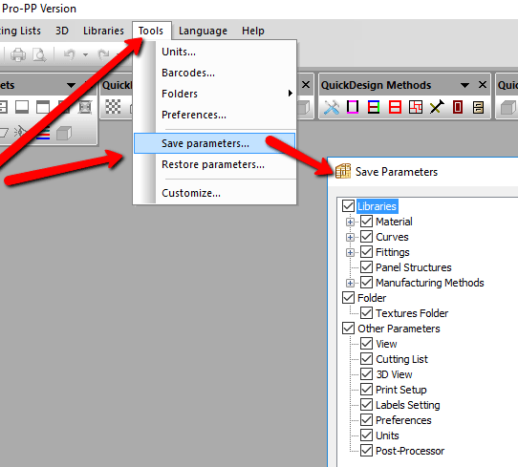Image resolution: width=518 pixels, height=467 pixels.
Task: Open print preview with the magnifier page icon
Action: (39, 54)
